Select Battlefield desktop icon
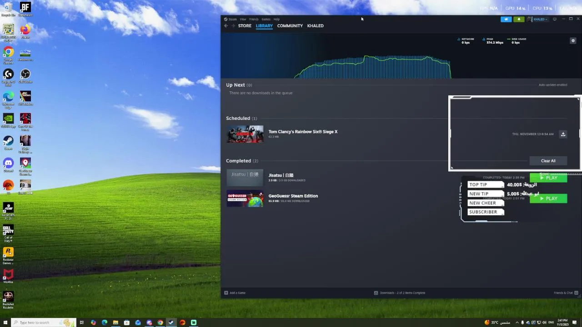582x327 pixels. pos(25,9)
